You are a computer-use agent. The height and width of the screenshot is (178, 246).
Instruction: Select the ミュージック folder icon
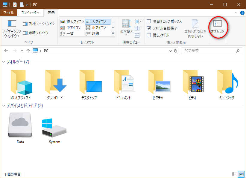pyautogui.click(x=226, y=82)
